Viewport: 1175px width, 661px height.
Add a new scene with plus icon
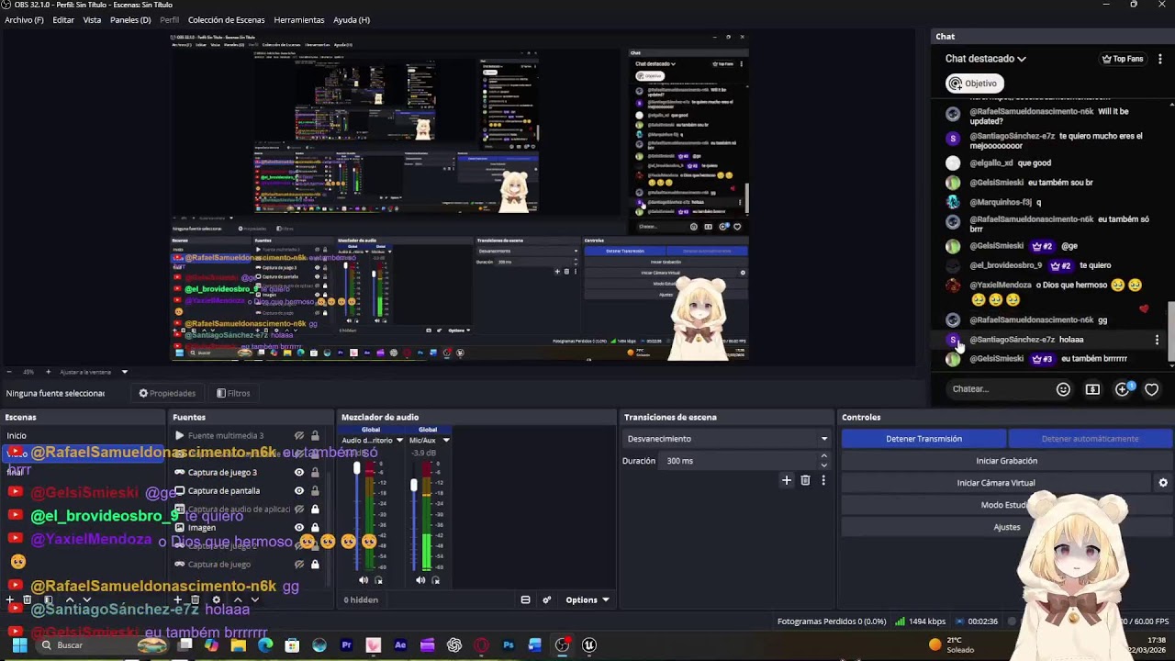tap(10, 599)
